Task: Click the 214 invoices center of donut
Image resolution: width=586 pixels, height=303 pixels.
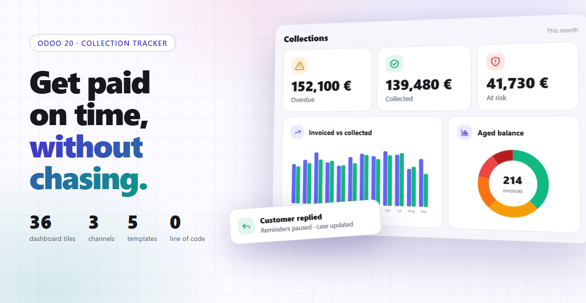Action: (513, 184)
